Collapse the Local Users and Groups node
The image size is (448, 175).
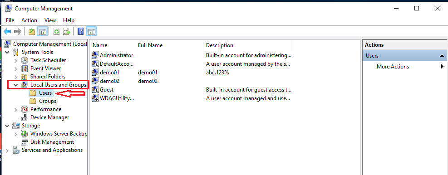[16, 85]
